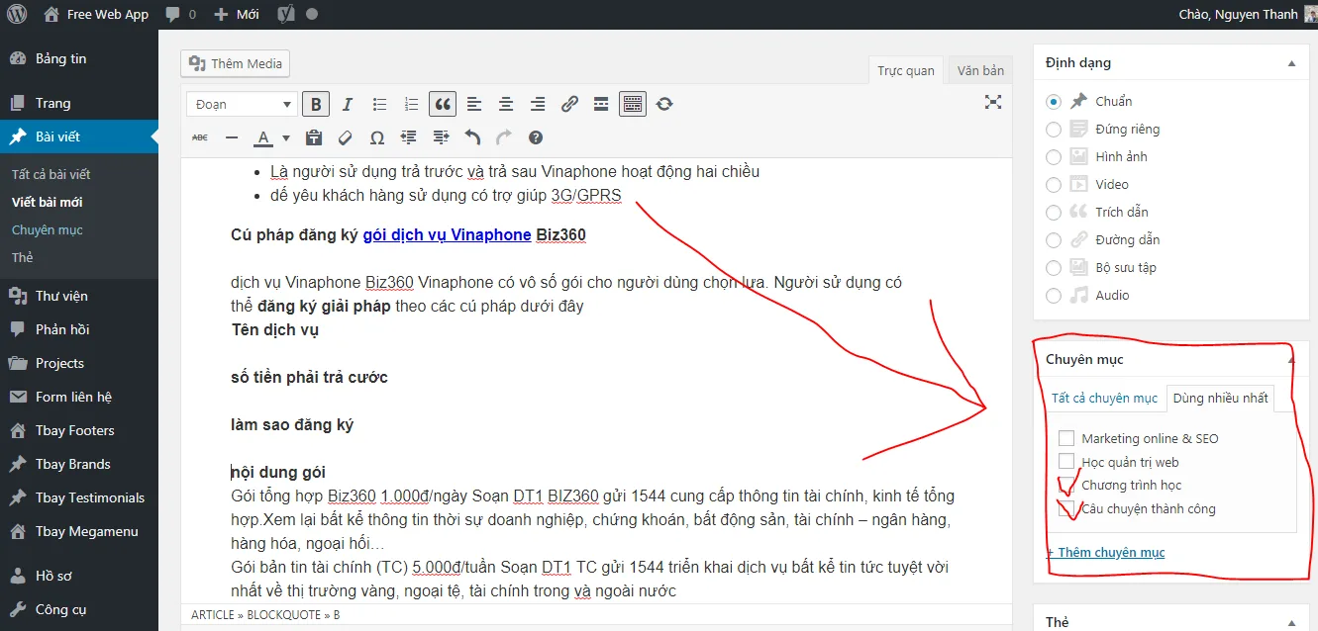Open the special character (omega) picker
This screenshot has height=631, width=1318.
pyautogui.click(x=377, y=137)
